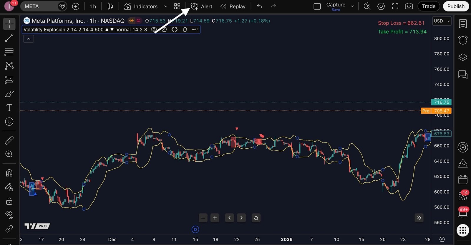Screen dimensions: 471x245
Task: Select the ruler measure tool
Action: [9, 140]
